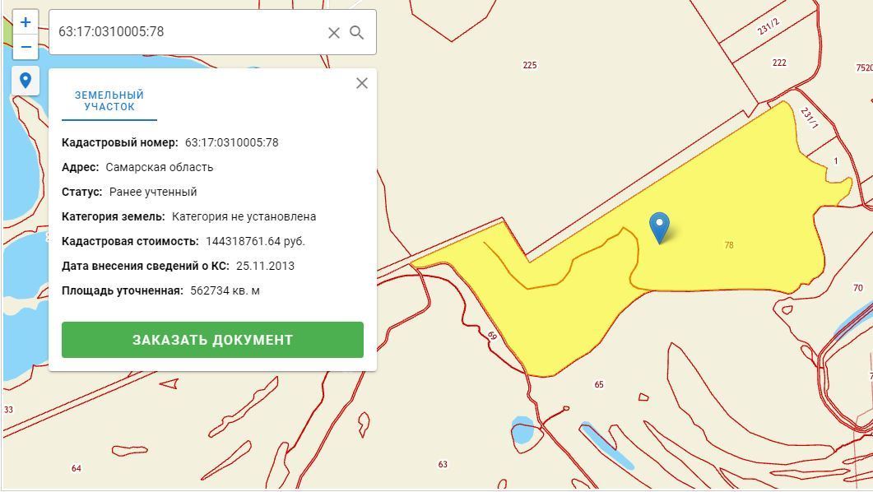The width and height of the screenshot is (873, 492).
Task: Click the ЗАКАЗАТЬ ДОКУМЕНТ button
Action: (212, 339)
